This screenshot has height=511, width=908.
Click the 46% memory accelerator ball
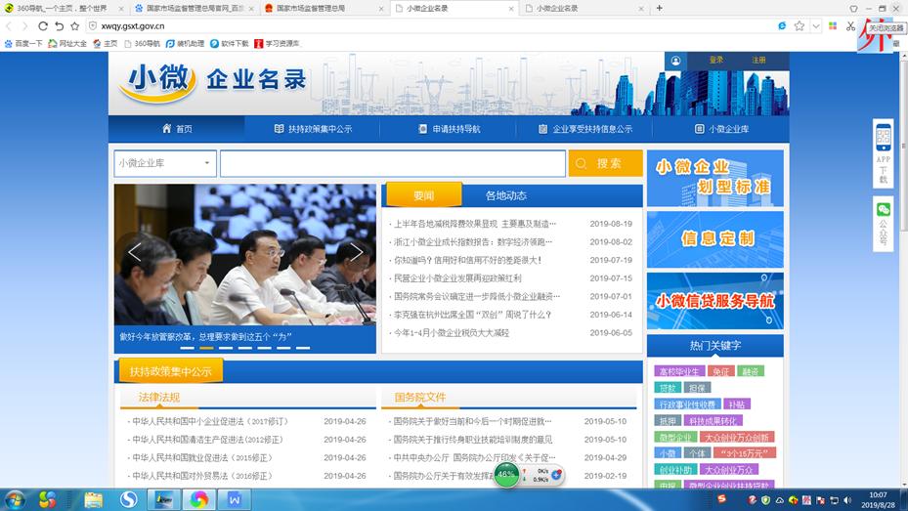tap(506, 474)
